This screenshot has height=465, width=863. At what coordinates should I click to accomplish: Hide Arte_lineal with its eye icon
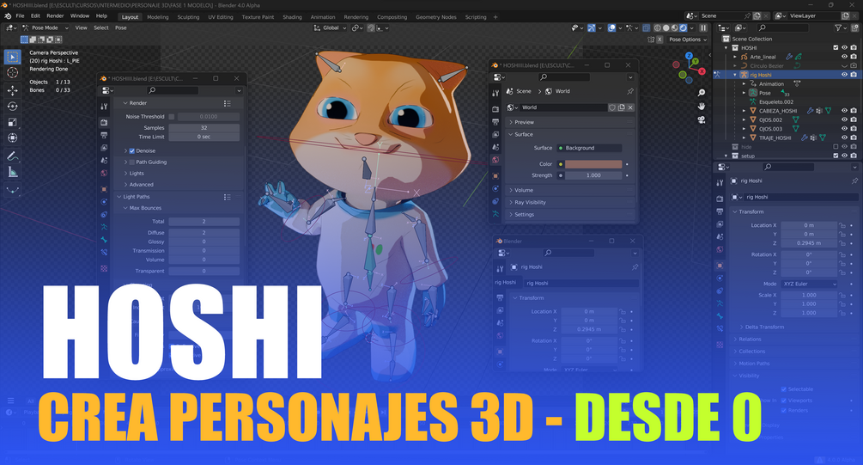tap(844, 57)
